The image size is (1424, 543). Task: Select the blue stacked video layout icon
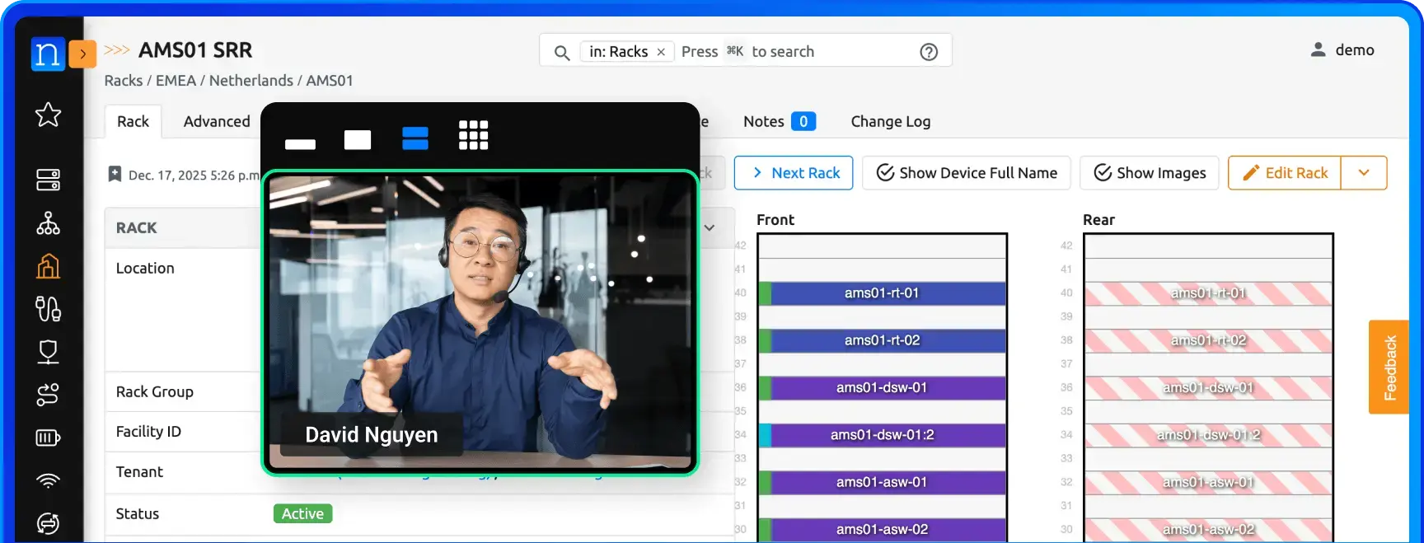(x=415, y=138)
